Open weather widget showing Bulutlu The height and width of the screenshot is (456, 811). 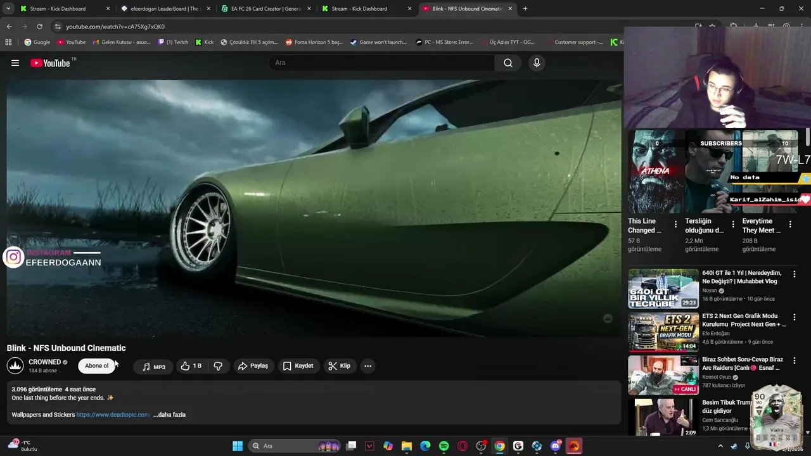coord(22,446)
